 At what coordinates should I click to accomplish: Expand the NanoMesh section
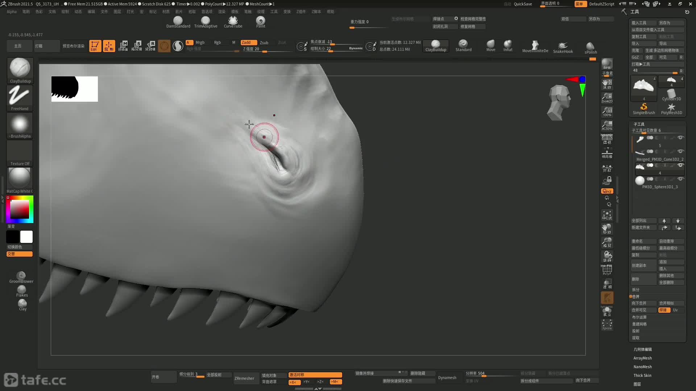[642, 367]
